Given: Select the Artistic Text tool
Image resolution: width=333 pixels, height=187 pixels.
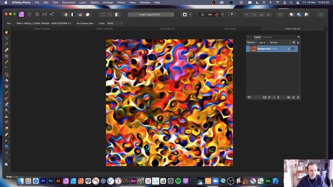Looking at the screenshot, I should pos(6,153).
